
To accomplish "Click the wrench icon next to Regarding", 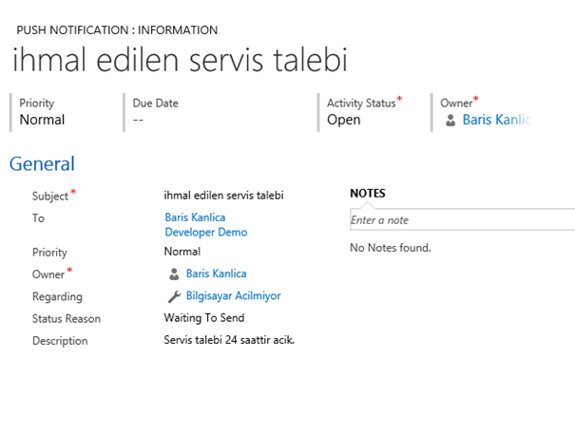I will tap(174, 296).
